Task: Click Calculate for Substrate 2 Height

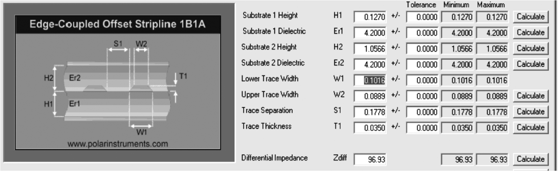Action: point(530,48)
